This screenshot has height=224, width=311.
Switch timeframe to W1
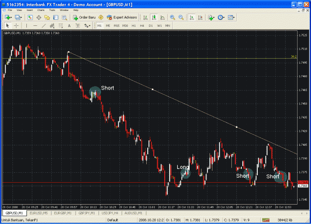click(159, 25)
